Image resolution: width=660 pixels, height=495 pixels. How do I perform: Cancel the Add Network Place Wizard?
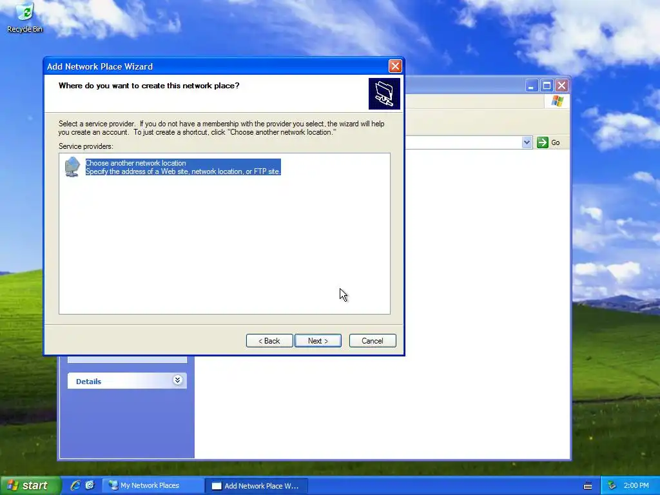[373, 340]
